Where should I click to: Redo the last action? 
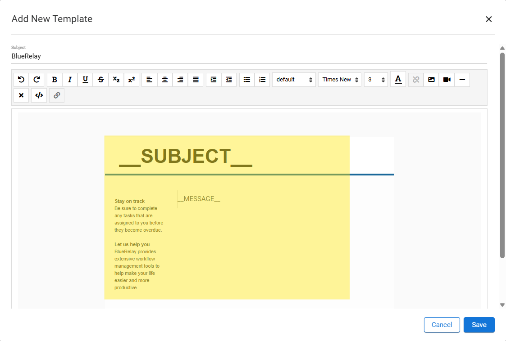37,80
